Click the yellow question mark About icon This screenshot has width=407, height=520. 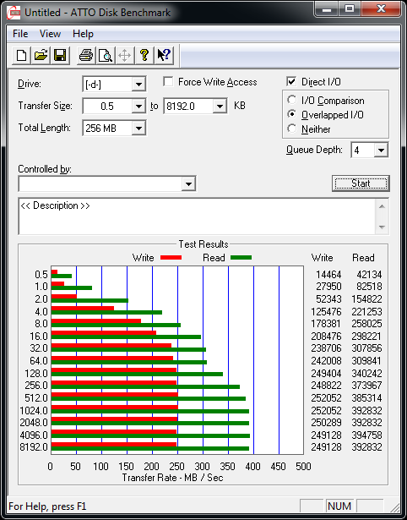(144, 55)
